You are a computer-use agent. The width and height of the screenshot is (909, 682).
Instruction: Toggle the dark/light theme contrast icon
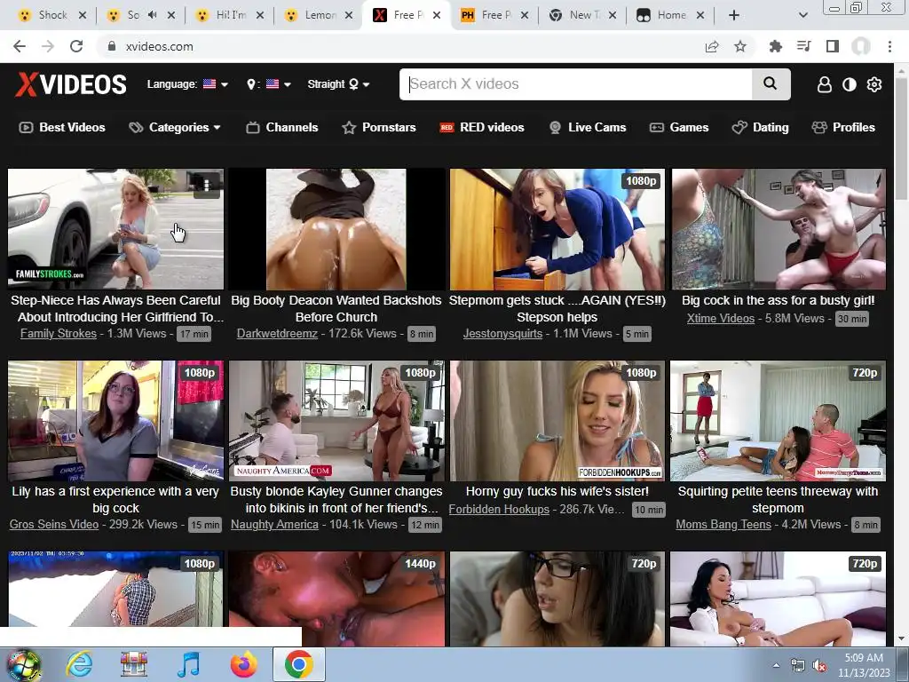pos(850,84)
